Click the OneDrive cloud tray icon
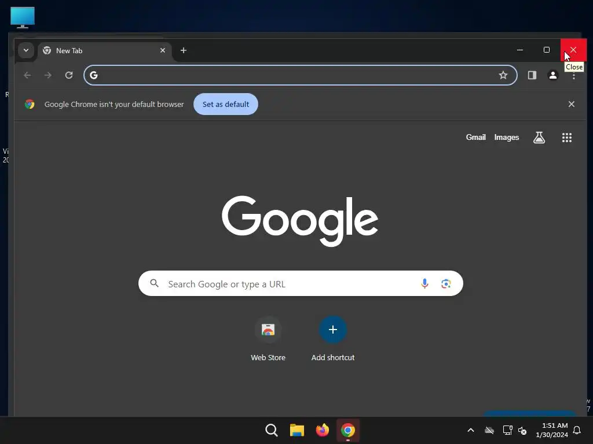 pos(489,430)
